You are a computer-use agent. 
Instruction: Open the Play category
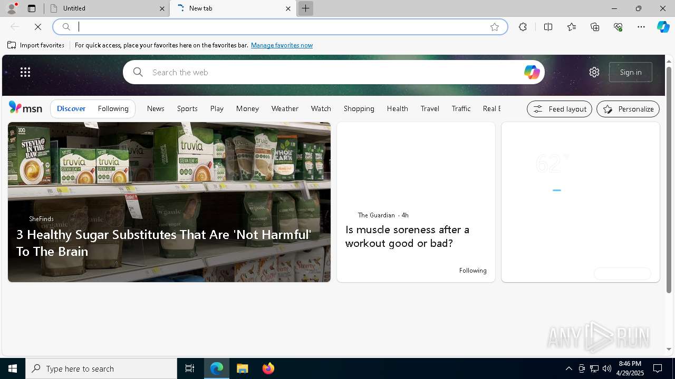217,108
